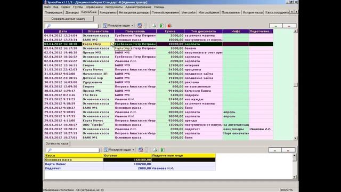Click the green export arrow in upper toolbar
This screenshot has height=192, width=341.
pyautogui.click(x=161, y=26)
